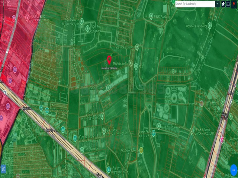Open the grid table icon
Viewport: 238px width, 178px height.
[x=228, y=4]
